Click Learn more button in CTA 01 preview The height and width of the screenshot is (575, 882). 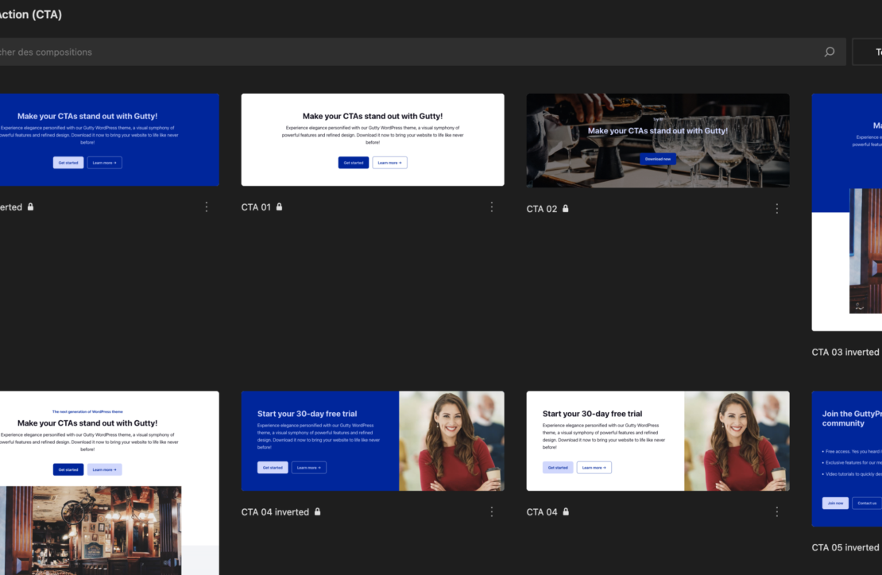[x=390, y=163]
